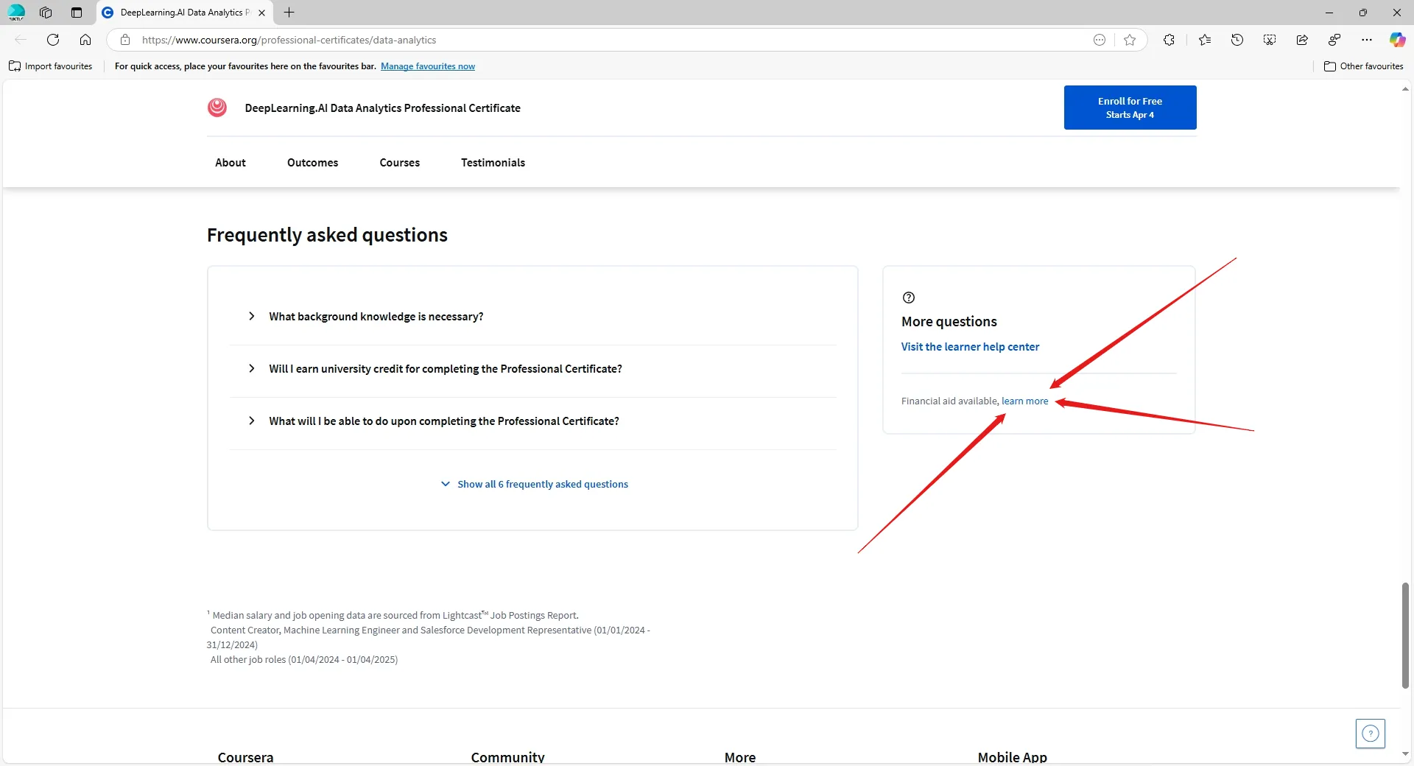Click the More questions help icon

coord(909,298)
